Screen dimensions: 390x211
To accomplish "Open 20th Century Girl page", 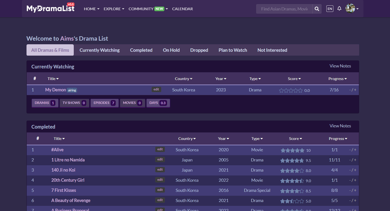I will click(68, 180).
